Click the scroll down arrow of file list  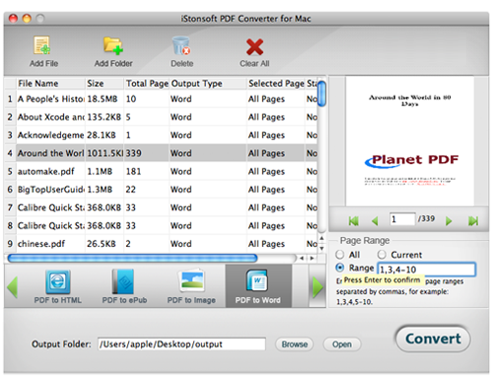(321, 249)
